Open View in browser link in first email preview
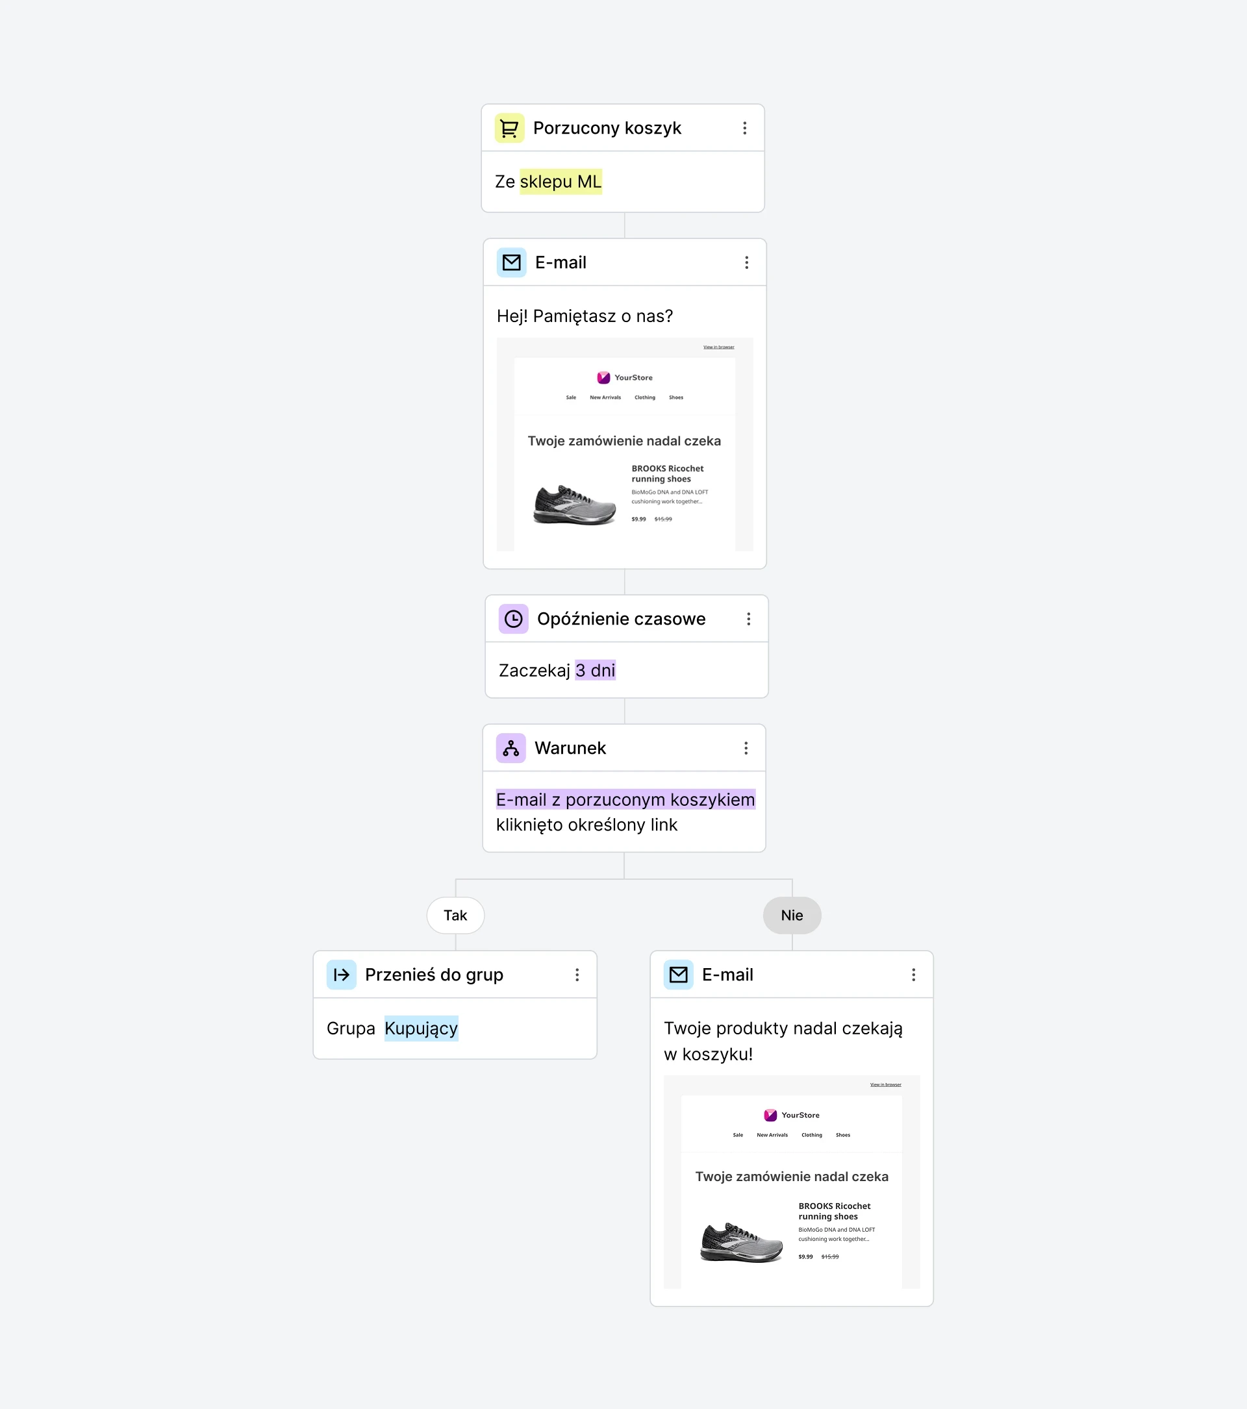This screenshot has width=1247, height=1409. [718, 347]
